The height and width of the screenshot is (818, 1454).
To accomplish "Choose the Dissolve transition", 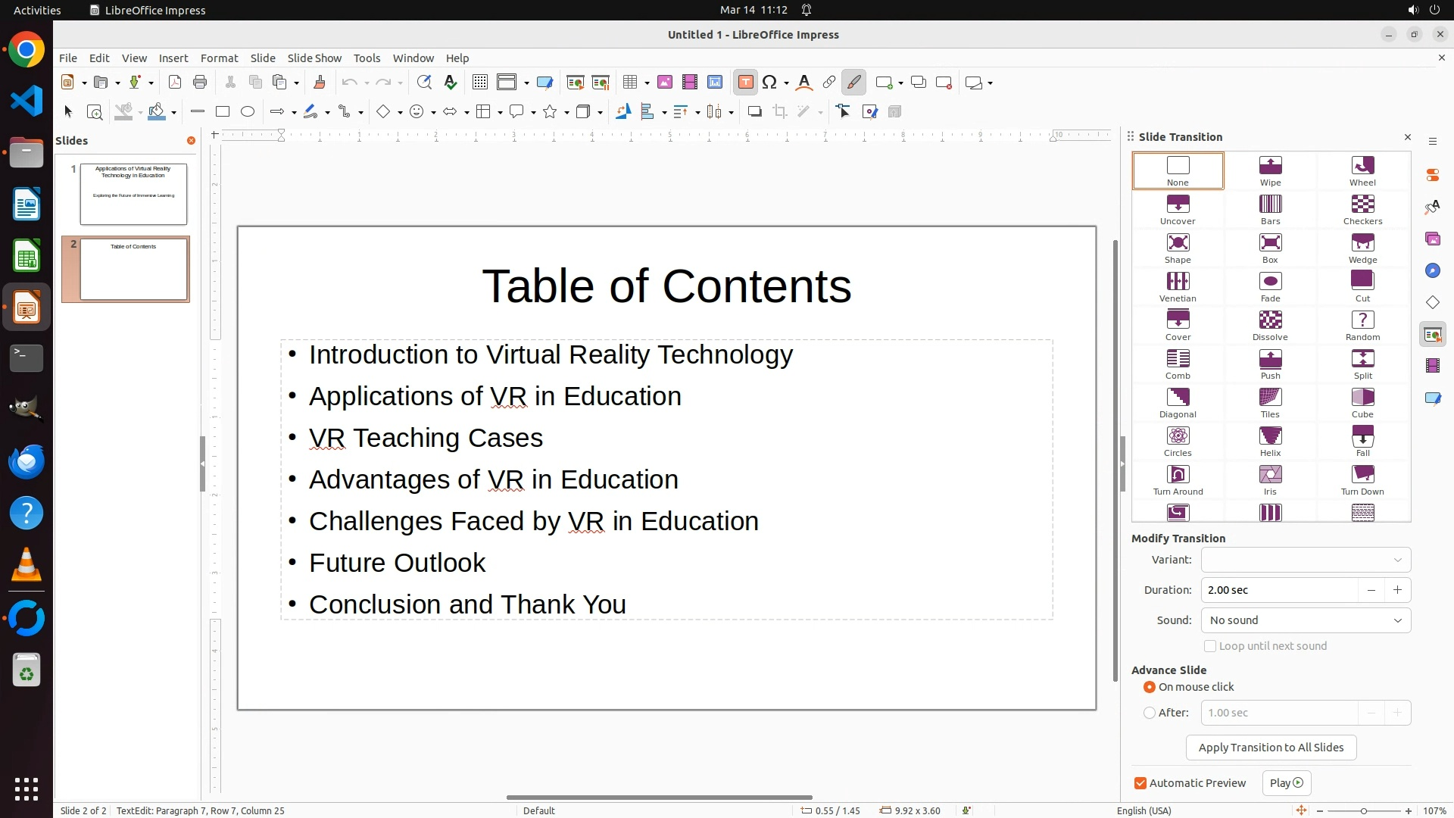I will coord(1270,325).
